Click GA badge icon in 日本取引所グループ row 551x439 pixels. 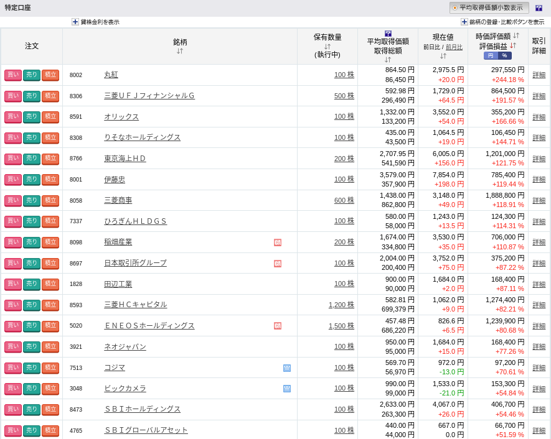(x=278, y=264)
